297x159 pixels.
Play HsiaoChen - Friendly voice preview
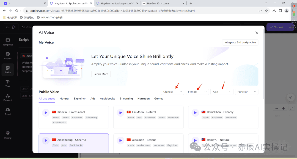(195, 113)
